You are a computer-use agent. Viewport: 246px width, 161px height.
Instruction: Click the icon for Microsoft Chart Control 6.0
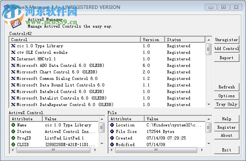click(13, 72)
